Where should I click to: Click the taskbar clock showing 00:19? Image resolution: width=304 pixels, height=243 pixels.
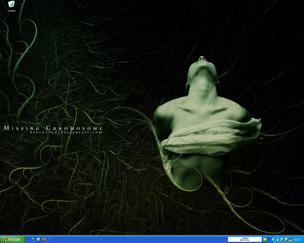click(297, 239)
